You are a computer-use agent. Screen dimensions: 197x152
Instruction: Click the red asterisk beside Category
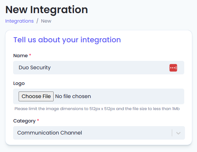38,120
